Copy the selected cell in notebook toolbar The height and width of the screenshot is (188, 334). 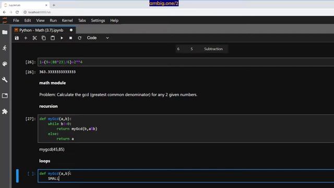click(x=44, y=38)
